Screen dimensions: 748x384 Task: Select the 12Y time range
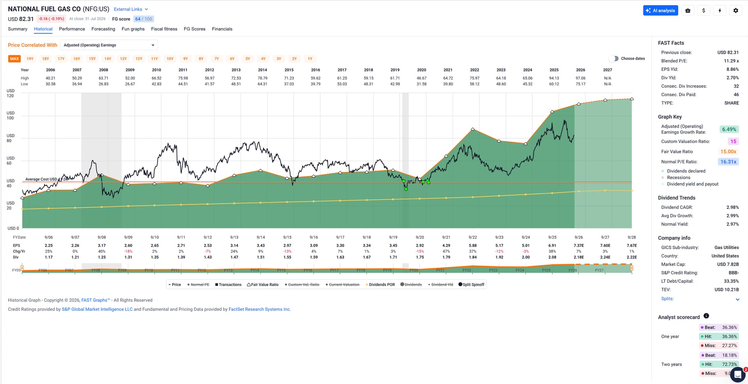[139, 59]
